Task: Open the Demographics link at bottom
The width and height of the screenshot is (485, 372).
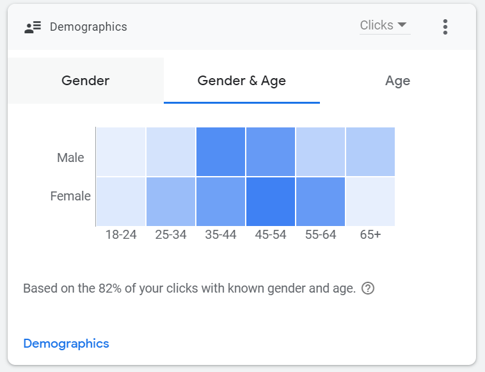Action: pos(66,343)
